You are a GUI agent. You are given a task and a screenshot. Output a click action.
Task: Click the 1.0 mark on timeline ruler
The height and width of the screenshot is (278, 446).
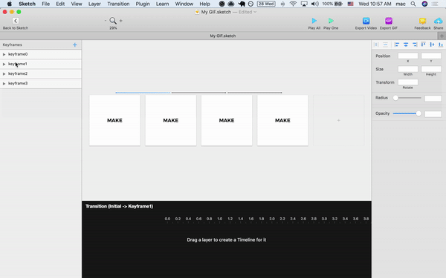pos(219,219)
